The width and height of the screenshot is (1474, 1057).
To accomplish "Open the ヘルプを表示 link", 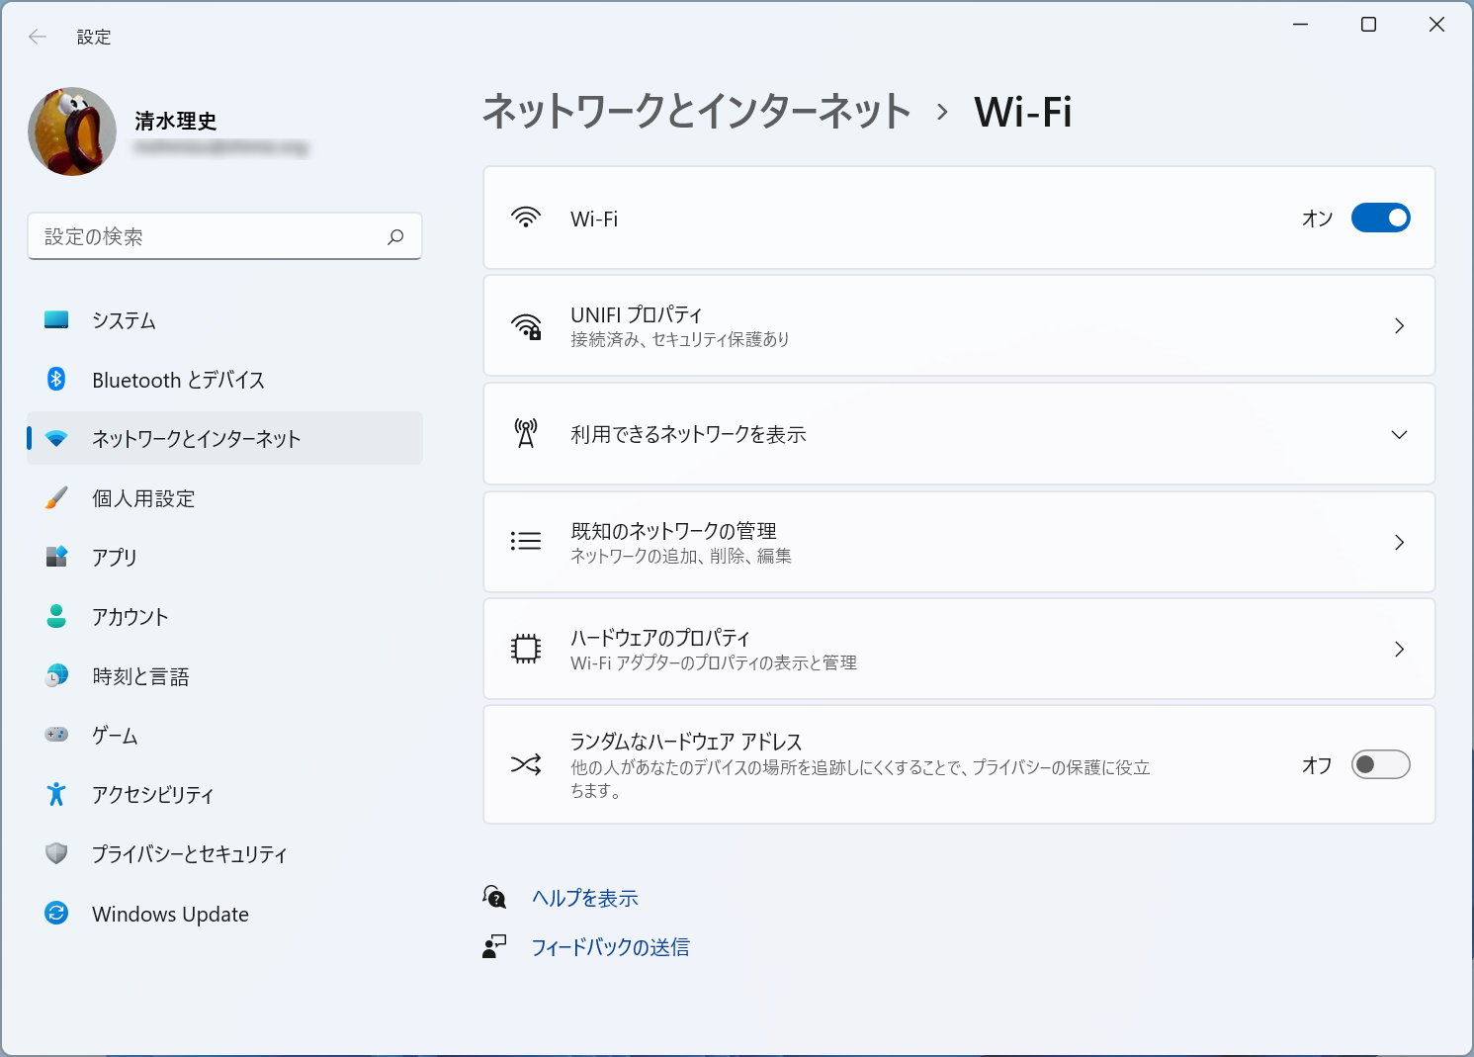I will (584, 897).
